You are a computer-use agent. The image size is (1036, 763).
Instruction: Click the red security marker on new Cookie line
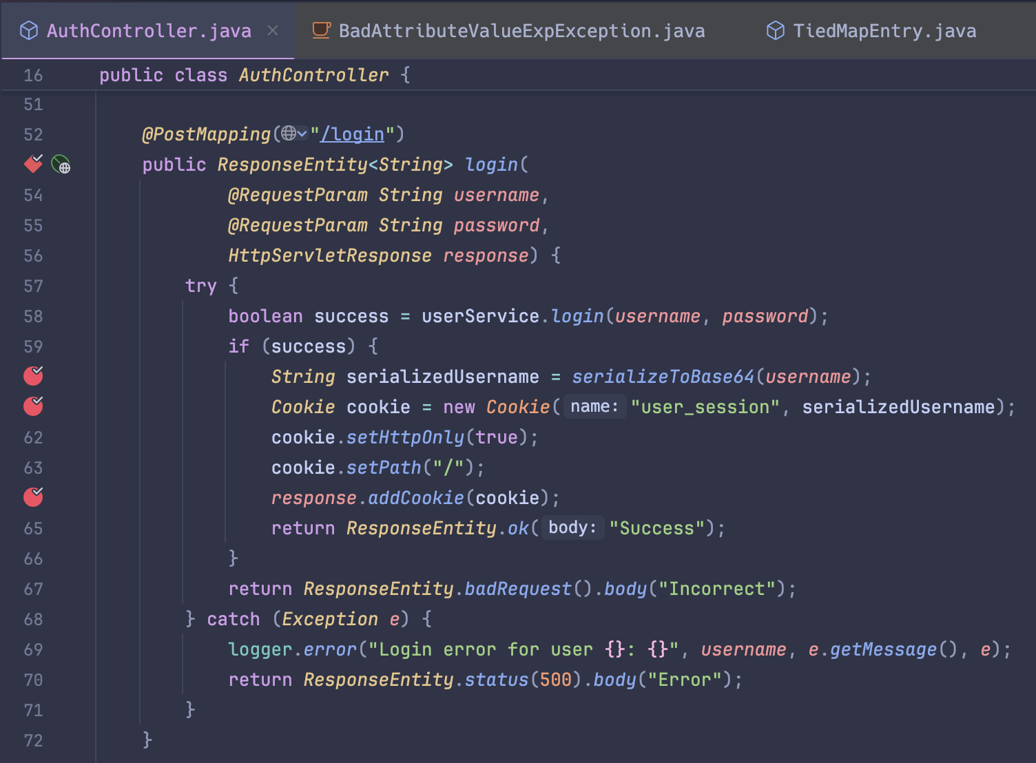point(32,406)
